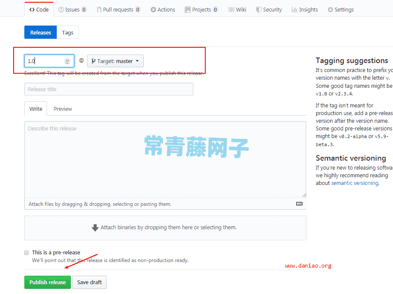This screenshot has width=393, height=294.
Task: Click the Save draft button
Action: (90, 282)
